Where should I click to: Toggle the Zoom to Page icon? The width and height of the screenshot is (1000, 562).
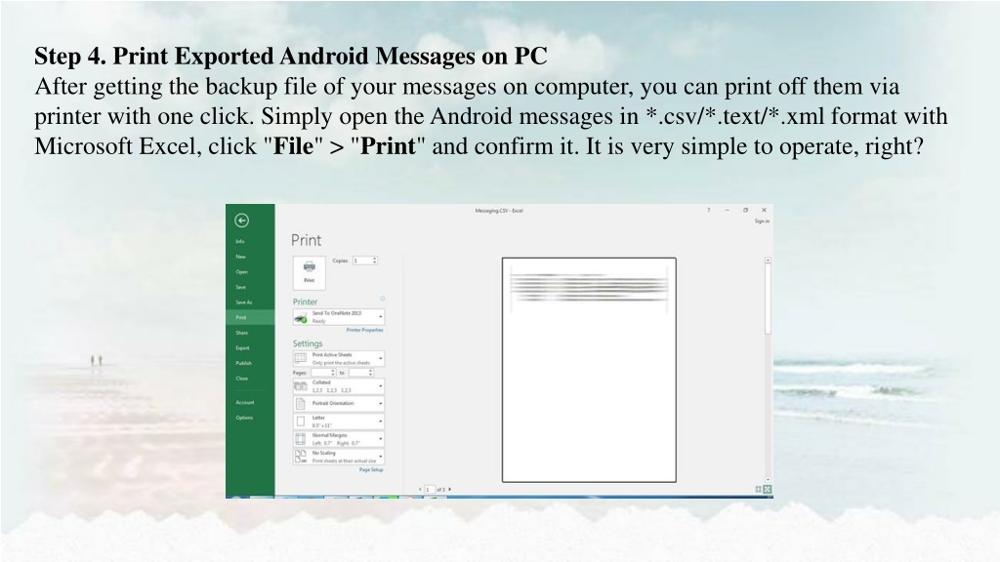point(768,489)
